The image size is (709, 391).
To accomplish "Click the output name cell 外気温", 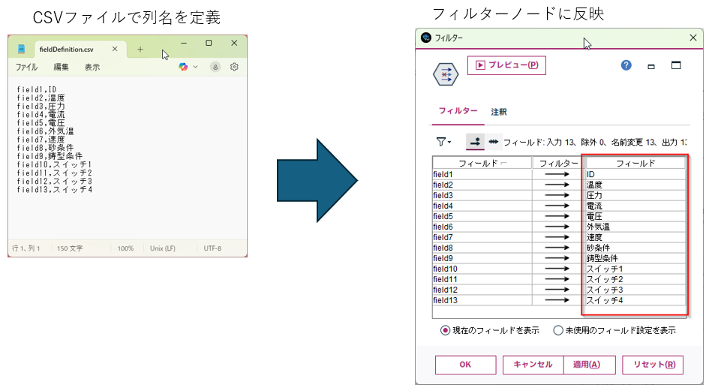I will pos(635,227).
